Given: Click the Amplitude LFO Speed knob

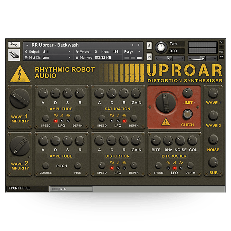Looking at the screenshot, I should click(x=46, y=118).
